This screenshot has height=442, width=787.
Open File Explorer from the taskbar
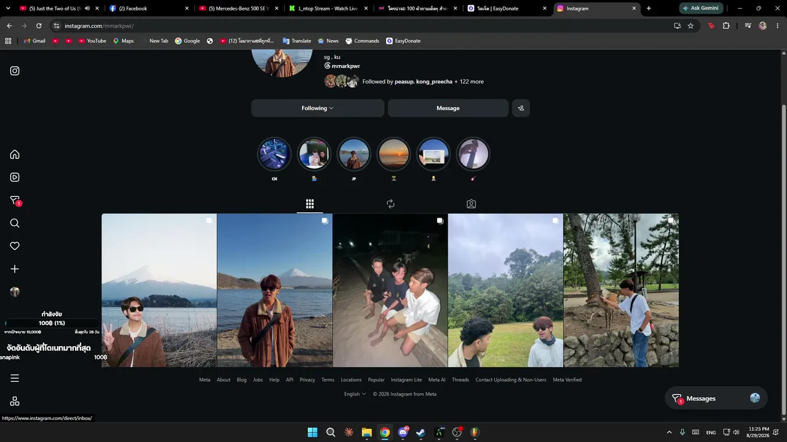[x=366, y=432]
